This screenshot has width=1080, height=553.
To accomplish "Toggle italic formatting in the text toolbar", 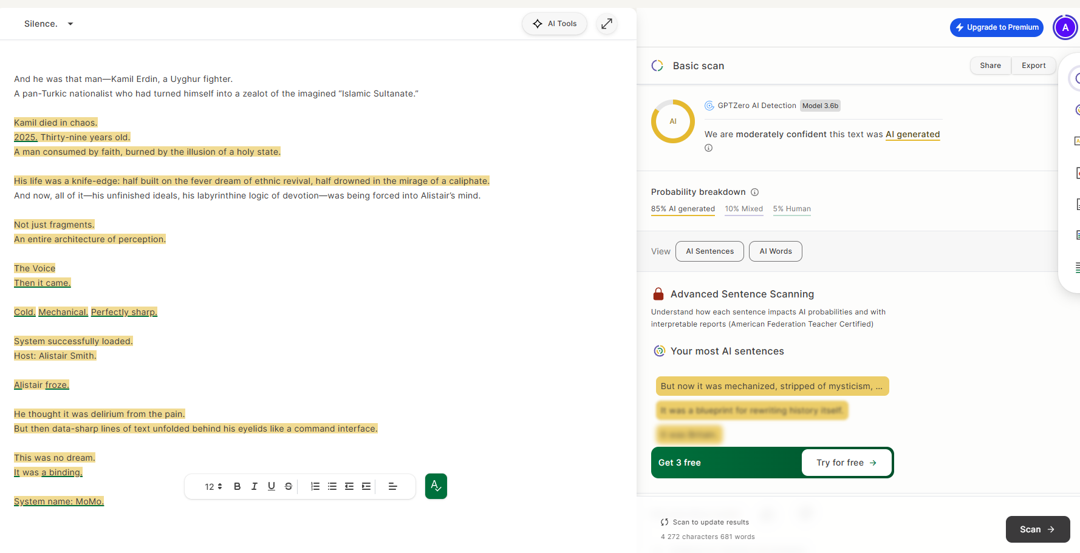I will click(255, 486).
